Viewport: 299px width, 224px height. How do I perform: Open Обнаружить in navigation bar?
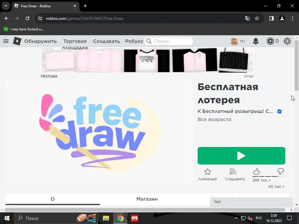[x=40, y=41]
